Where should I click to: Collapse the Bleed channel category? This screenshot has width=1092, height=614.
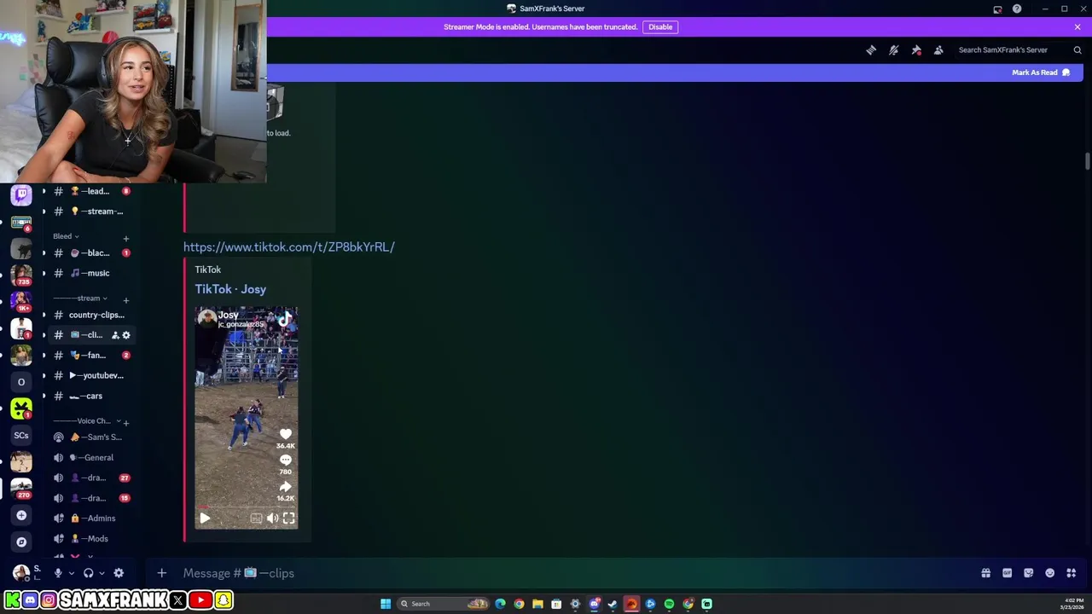[x=66, y=236]
